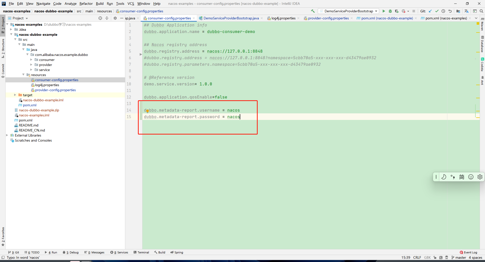This screenshot has height=262, width=485.
Task: Start debugging with the bug icon
Action: pos(390,11)
